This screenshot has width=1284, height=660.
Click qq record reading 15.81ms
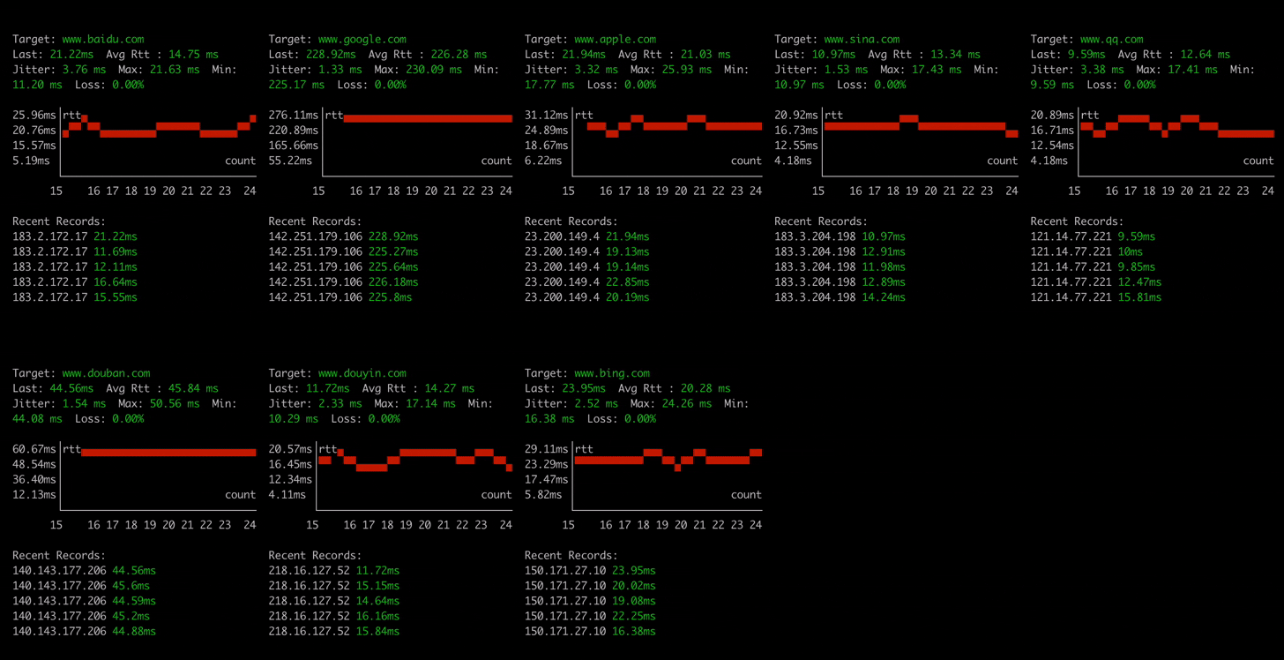pyautogui.click(x=1139, y=297)
